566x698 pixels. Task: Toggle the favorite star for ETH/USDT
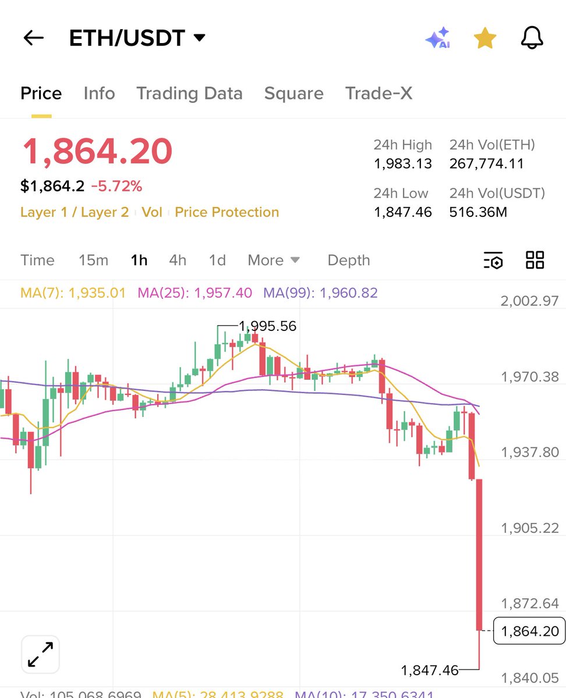coord(484,38)
